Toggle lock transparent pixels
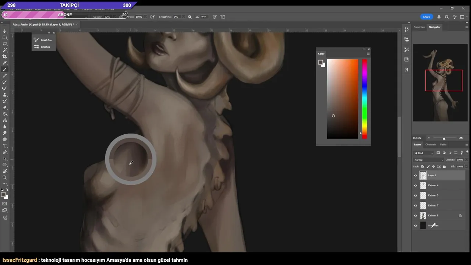Viewport: 471px width, 265px height. 422,166
